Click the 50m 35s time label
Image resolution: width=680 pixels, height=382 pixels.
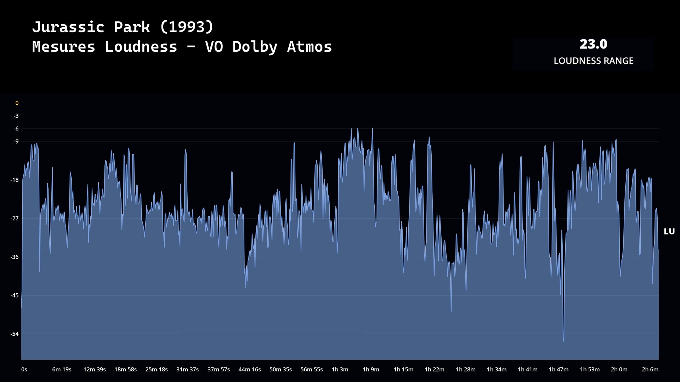[280, 370]
